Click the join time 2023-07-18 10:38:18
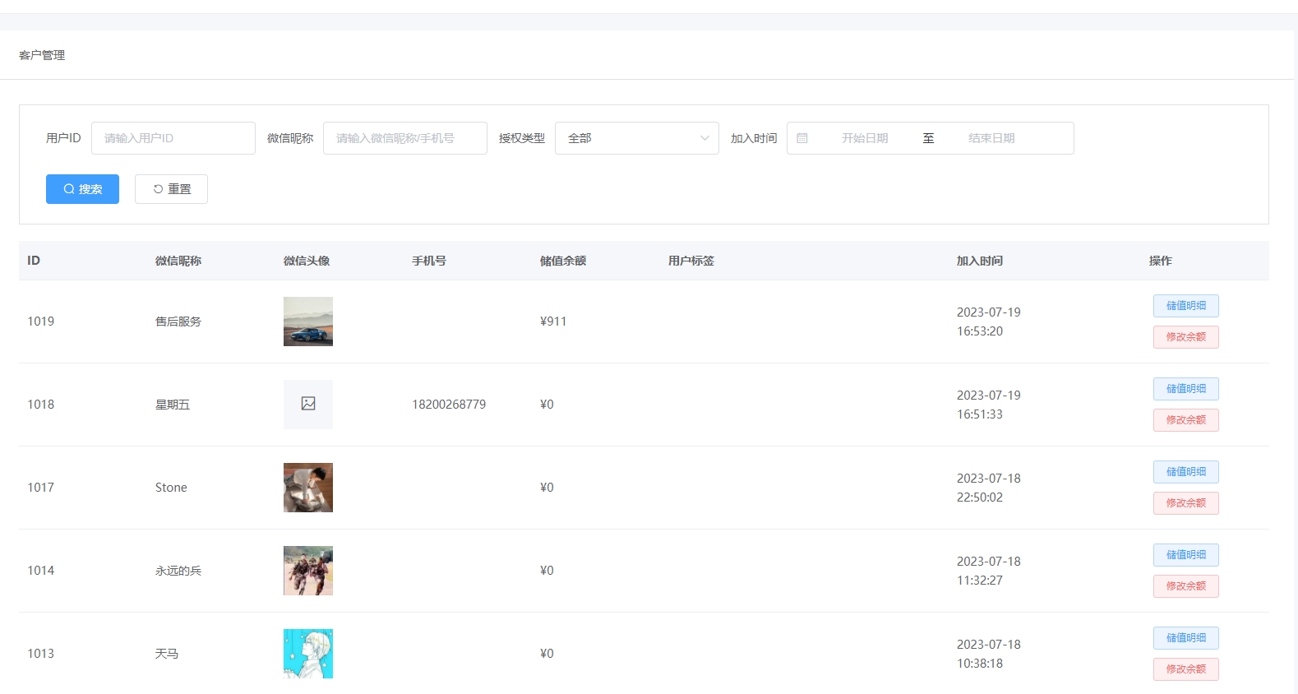This screenshot has height=694, width=1298. pos(989,654)
